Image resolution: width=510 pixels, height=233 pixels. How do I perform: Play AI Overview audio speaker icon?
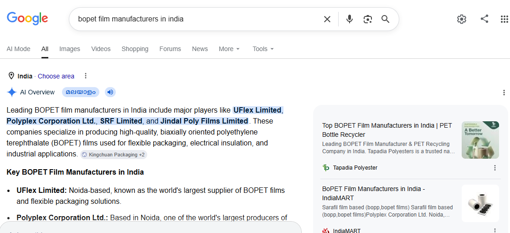110,92
